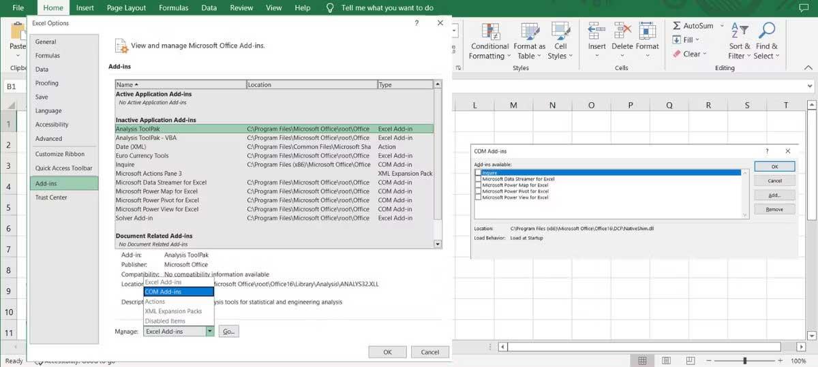
Task: Open the Page Layout ribbon tab
Action: coord(126,8)
